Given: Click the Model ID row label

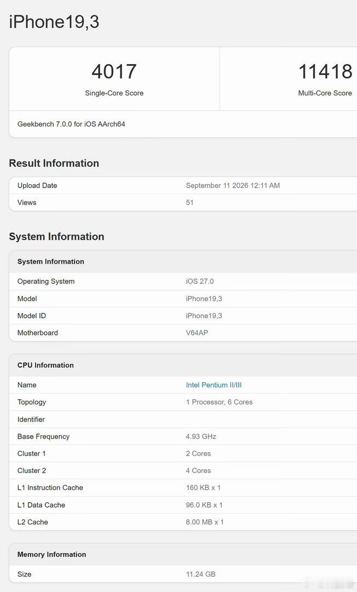Looking at the screenshot, I should tap(32, 316).
